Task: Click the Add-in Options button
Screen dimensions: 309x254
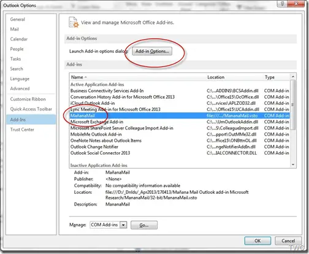Action: click(152, 51)
